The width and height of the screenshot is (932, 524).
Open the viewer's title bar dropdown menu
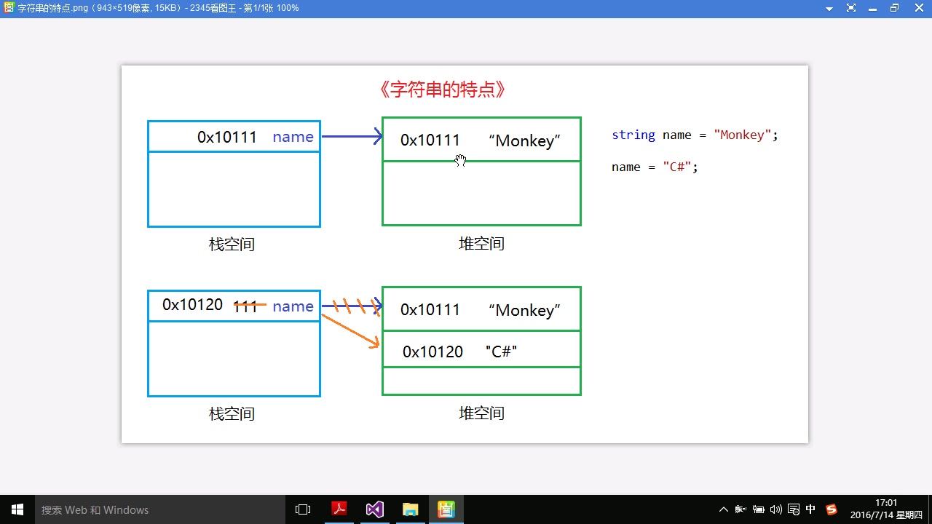pos(829,8)
